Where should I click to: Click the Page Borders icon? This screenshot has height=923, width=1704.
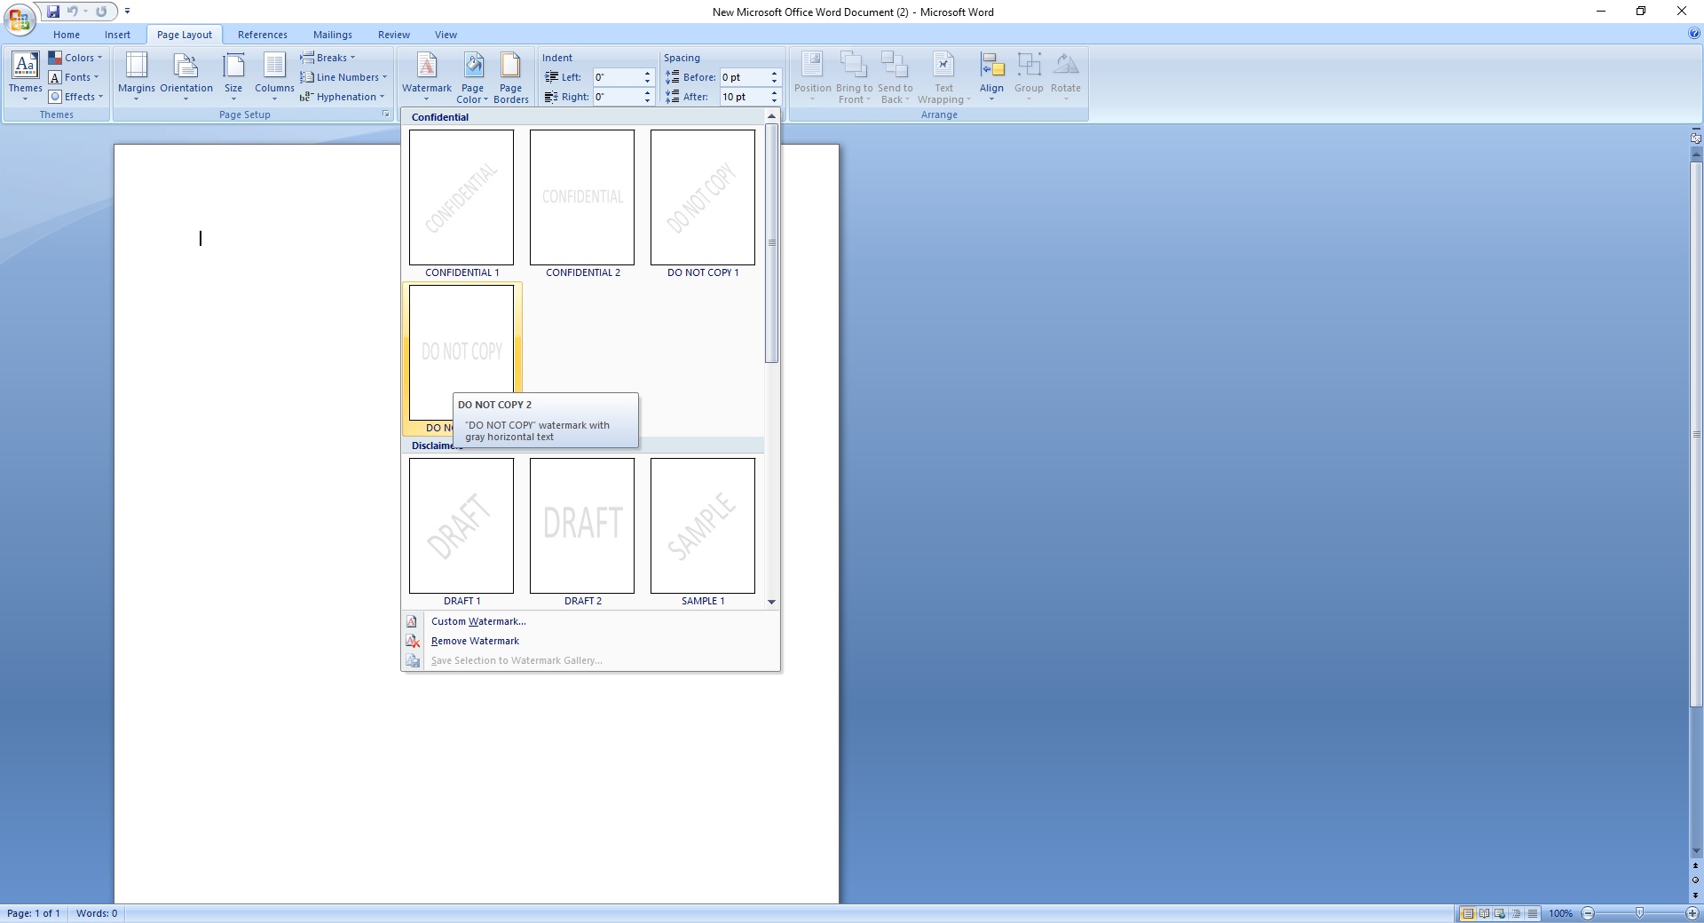coord(510,67)
